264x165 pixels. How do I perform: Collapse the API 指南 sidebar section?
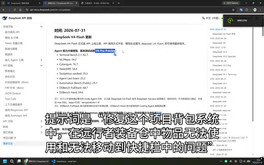pyautogui.click(x=41, y=66)
